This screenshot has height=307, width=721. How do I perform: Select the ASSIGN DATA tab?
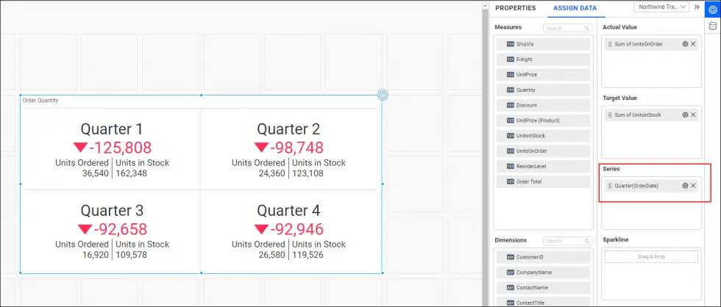[575, 8]
